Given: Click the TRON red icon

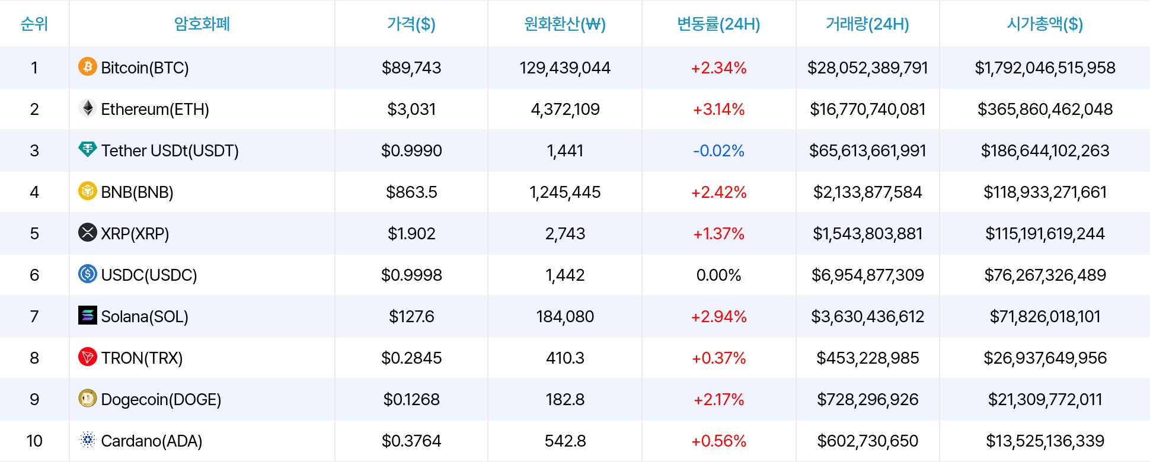Looking at the screenshot, I should [x=88, y=357].
